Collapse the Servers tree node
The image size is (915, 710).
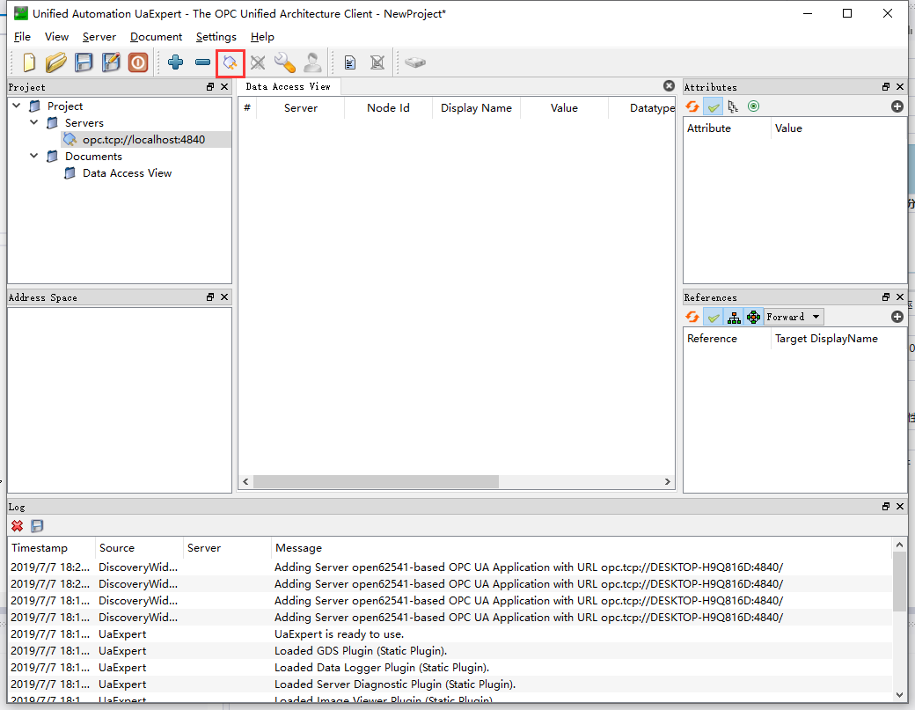[x=33, y=122]
